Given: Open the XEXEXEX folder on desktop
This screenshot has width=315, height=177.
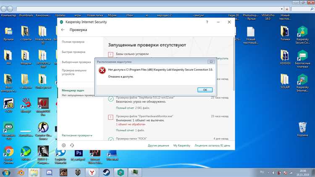Looking at the screenshot, I should coord(285,57).
